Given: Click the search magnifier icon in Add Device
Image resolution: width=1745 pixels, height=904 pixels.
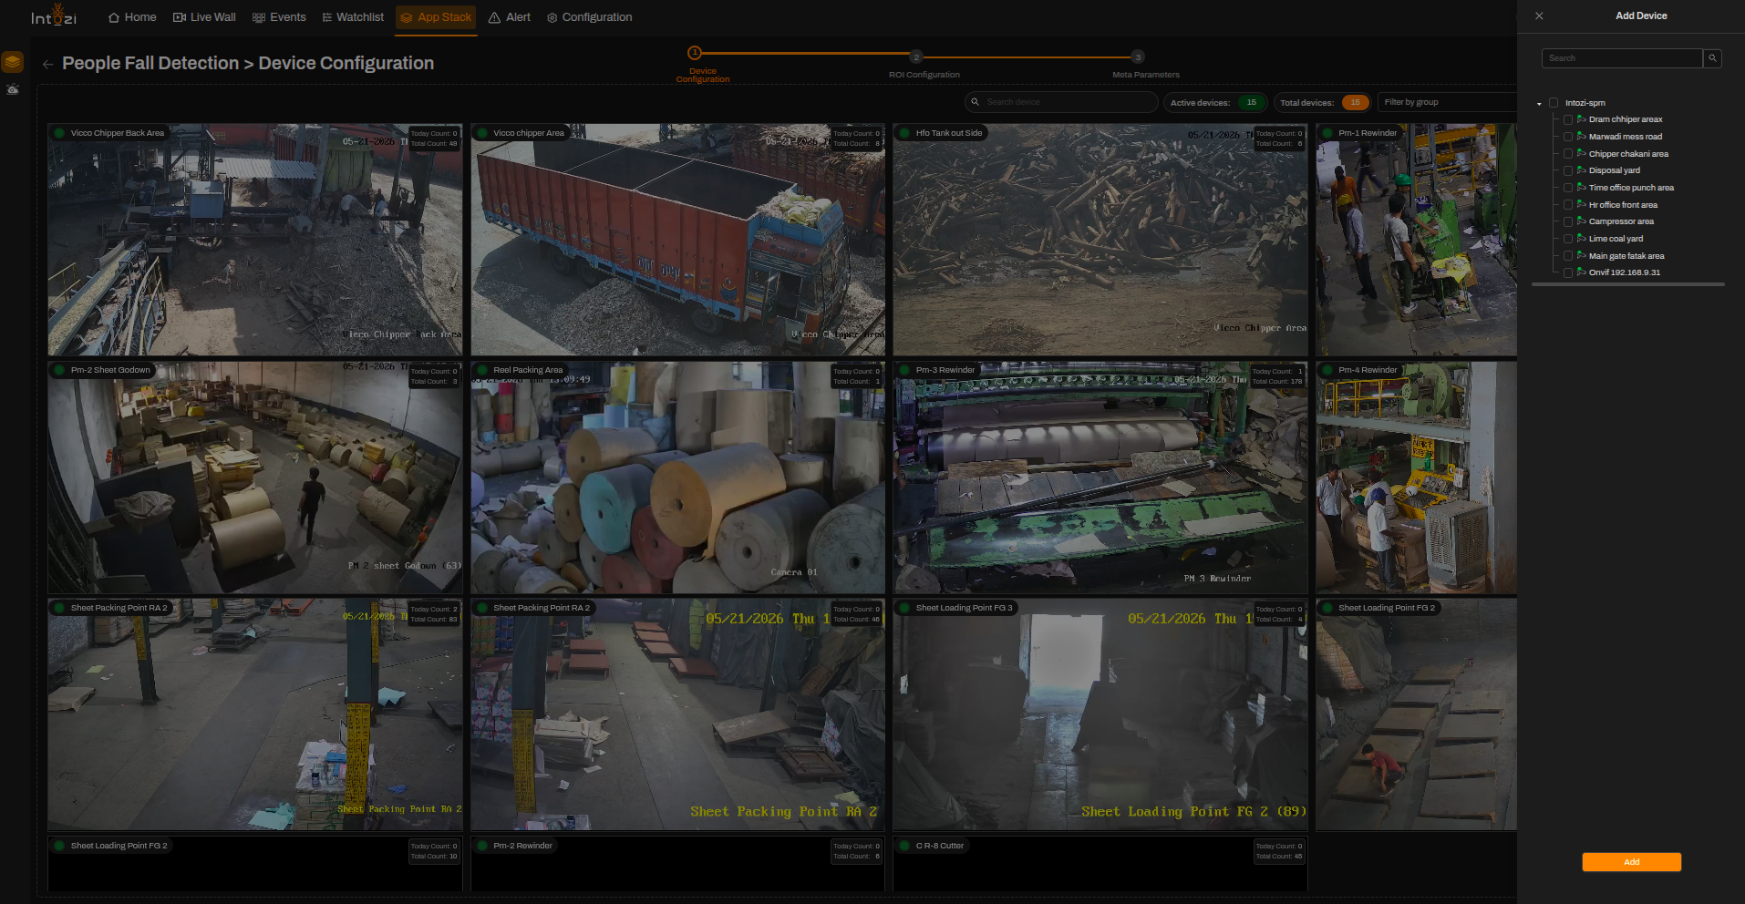Looking at the screenshot, I should pyautogui.click(x=1713, y=58).
